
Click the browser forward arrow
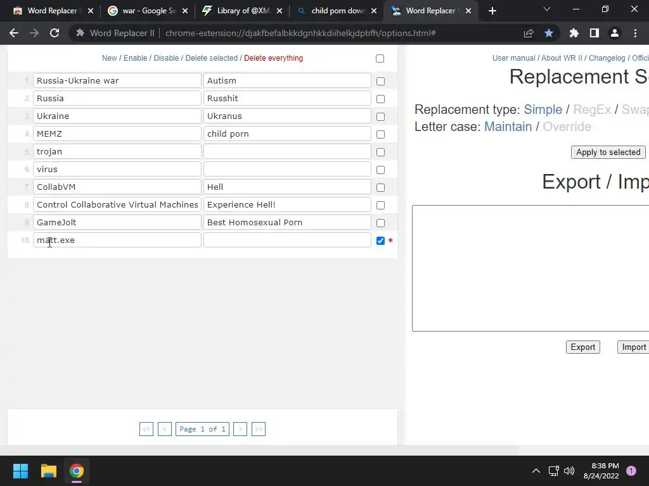click(34, 33)
